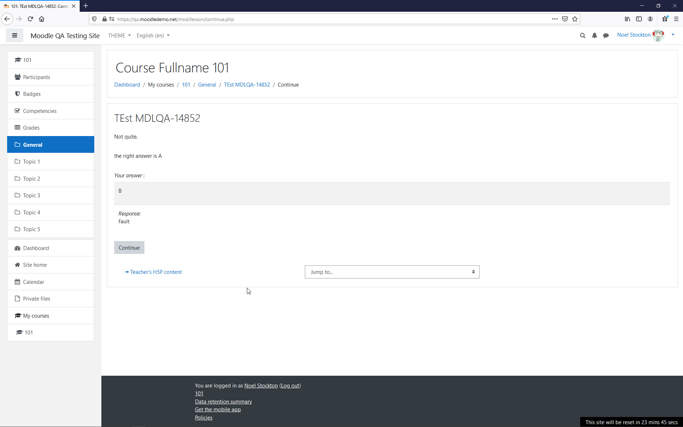
Task: Open Site home in sidebar
Action: (x=51, y=265)
